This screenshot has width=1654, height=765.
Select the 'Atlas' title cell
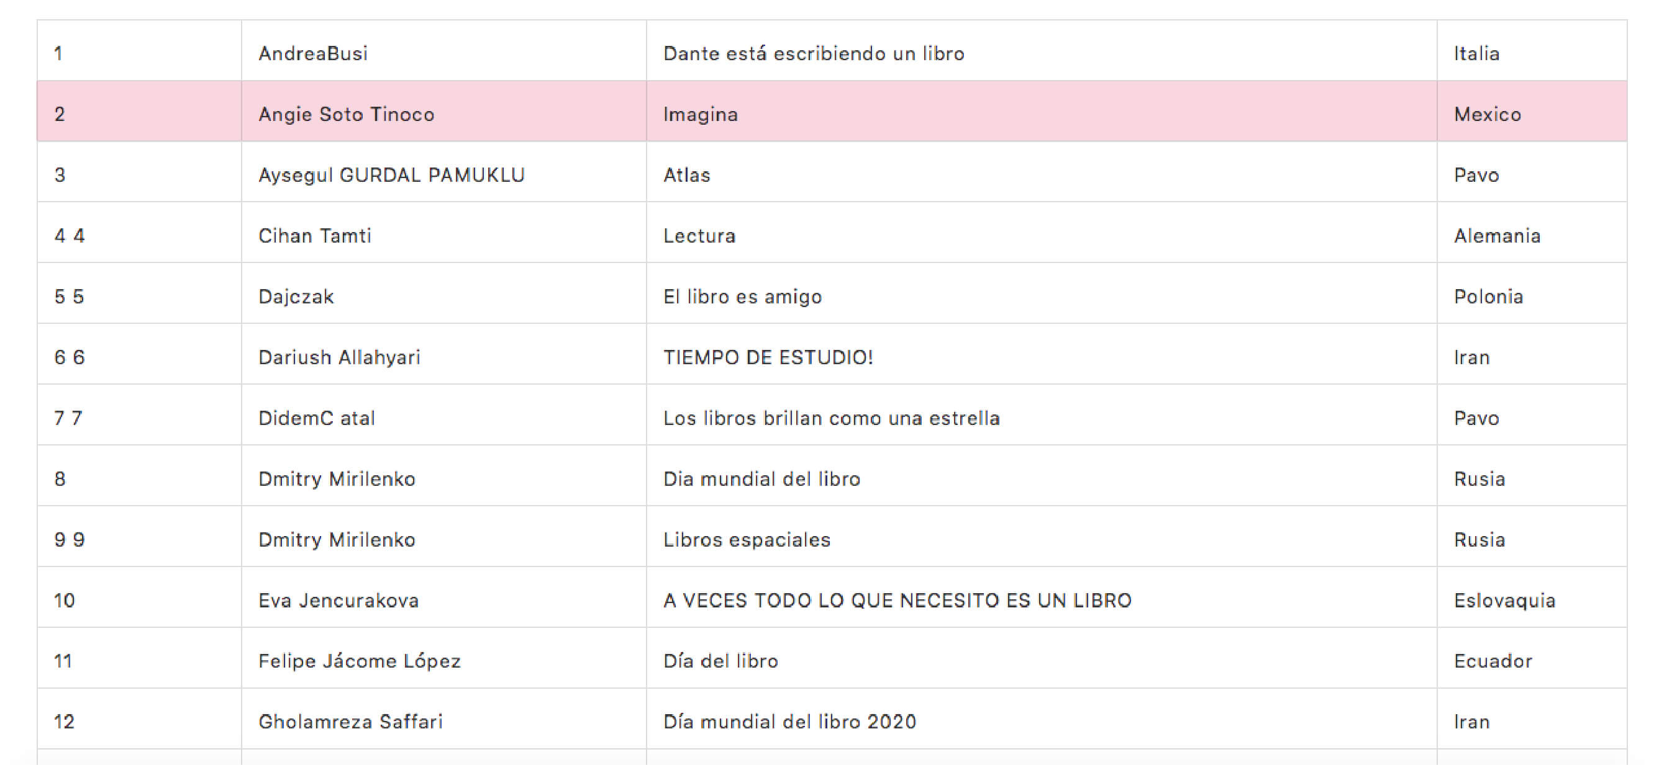tap(1041, 172)
